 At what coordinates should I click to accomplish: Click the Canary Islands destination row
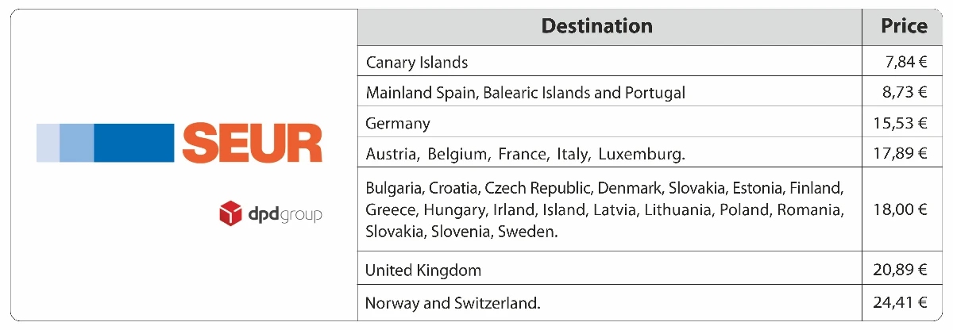pyautogui.click(x=610, y=61)
